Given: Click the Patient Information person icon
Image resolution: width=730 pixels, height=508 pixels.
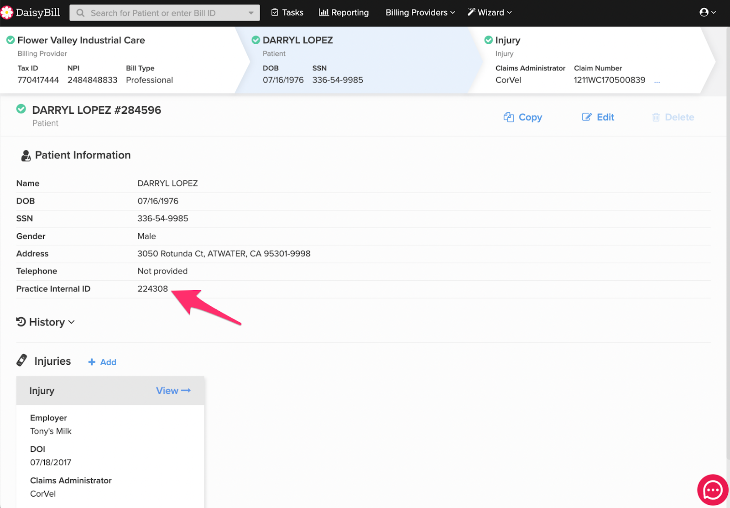Looking at the screenshot, I should coord(26,156).
